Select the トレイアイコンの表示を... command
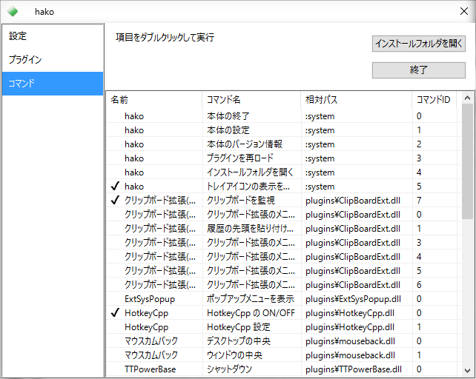476x379 pixels. (x=248, y=186)
